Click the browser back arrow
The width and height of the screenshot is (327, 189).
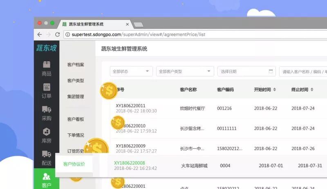pos(40,34)
